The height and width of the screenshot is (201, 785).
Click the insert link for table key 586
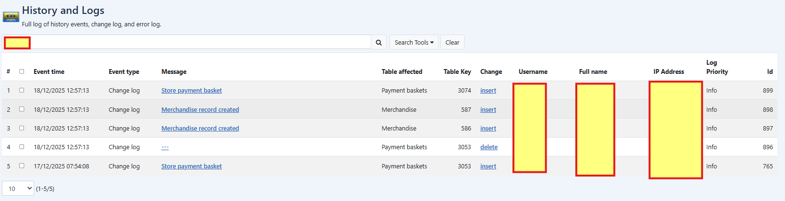pos(488,129)
